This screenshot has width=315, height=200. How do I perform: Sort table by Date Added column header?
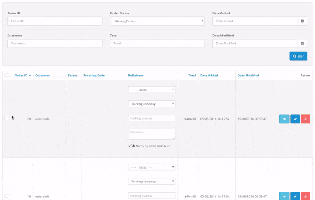pos(209,76)
